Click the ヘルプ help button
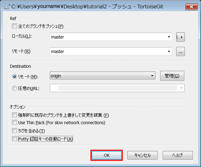The width and height of the screenshot is (201, 167). 178,155
